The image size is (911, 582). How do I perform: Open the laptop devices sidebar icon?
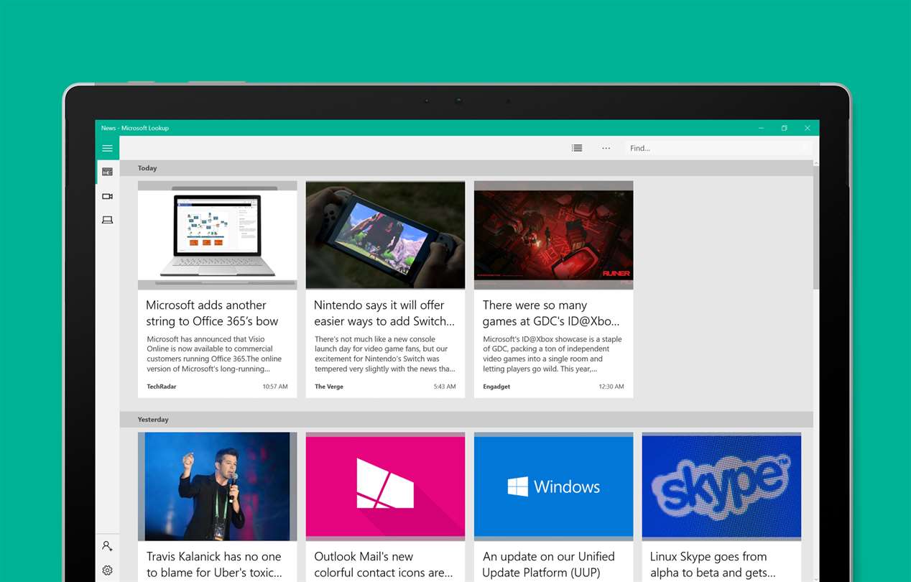coord(107,220)
